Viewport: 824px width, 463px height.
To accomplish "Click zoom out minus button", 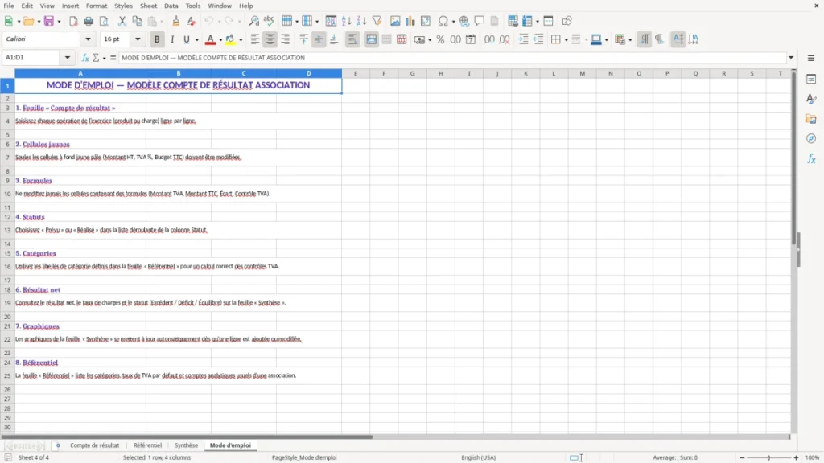I will (x=742, y=457).
